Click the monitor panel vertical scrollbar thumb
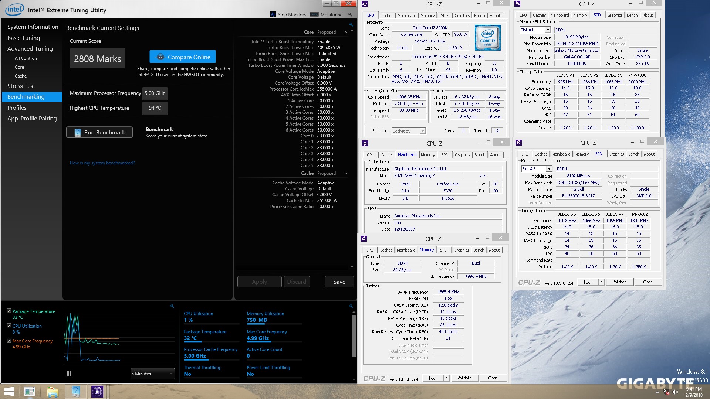This screenshot has height=399, width=710. [354, 335]
